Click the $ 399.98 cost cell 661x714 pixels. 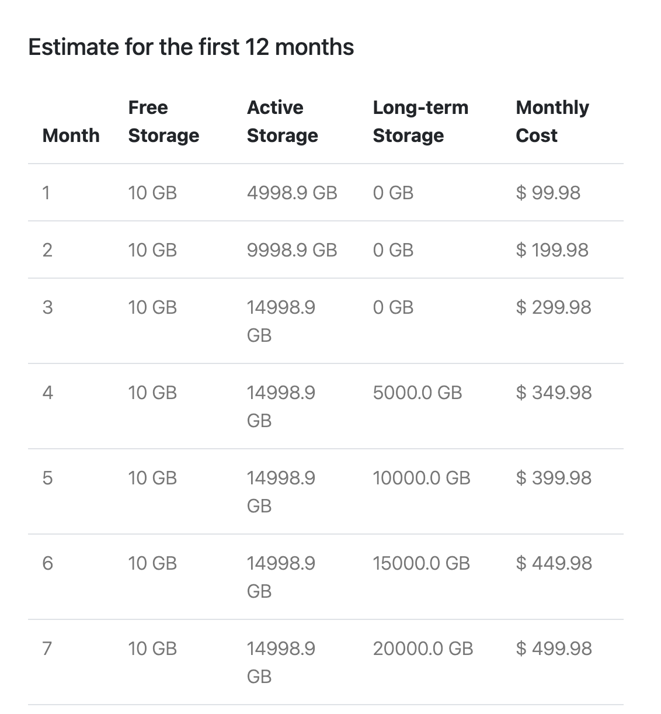click(x=554, y=478)
